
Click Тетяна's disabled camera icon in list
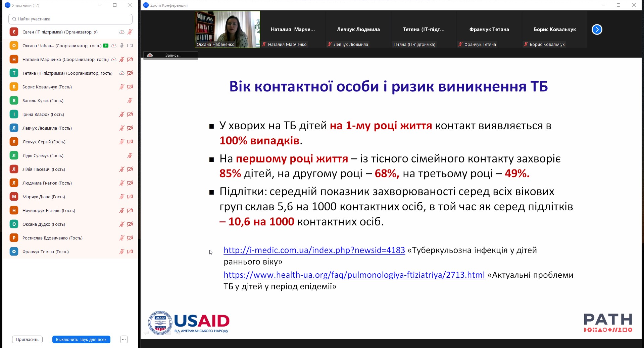pyautogui.click(x=130, y=73)
